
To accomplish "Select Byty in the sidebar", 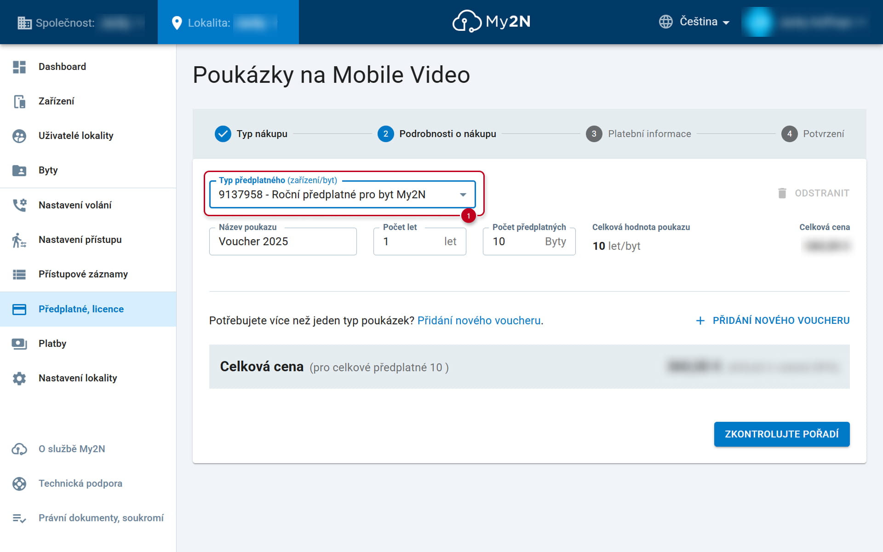I will [88, 170].
